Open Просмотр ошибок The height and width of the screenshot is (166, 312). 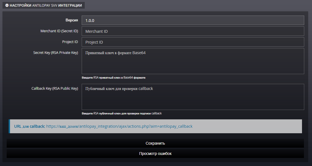coord(155,154)
